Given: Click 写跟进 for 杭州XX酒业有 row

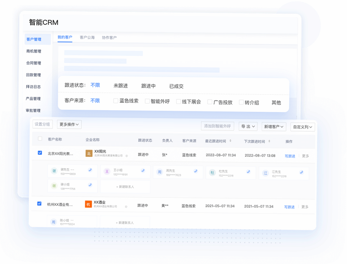Looking at the screenshot, I should (x=289, y=207).
